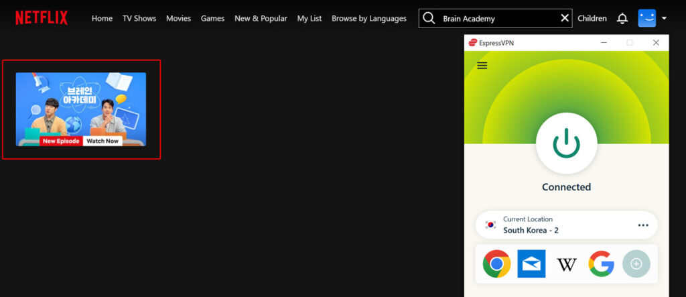Viewport: 686px width, 297px height.
Task: Click the New Episode badge
Action: pos(61,141)
